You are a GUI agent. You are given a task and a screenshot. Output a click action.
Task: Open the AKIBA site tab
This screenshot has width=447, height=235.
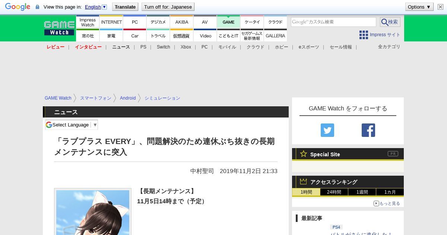(x=182, y=22)
